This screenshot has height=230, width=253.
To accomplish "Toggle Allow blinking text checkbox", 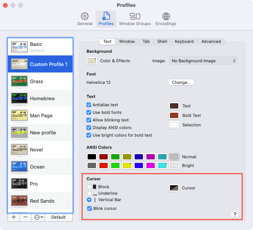I will 89,120.
